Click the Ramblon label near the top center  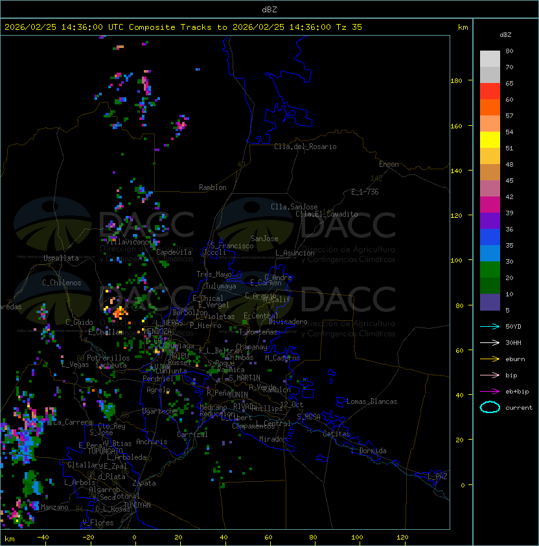point(212,187)
